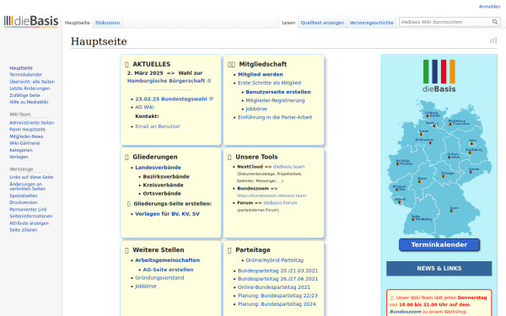Open Hilfe zu MediaWiki link

(x=29, y=102)
